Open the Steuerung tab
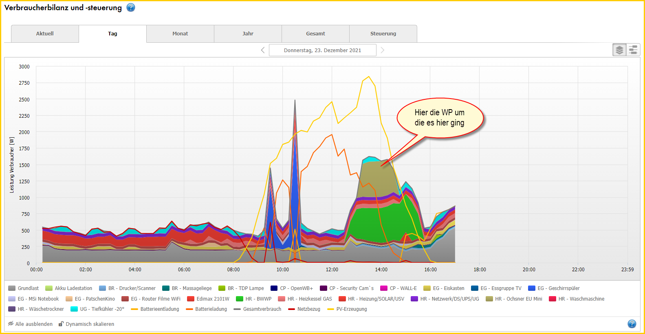 coord(383,34)
